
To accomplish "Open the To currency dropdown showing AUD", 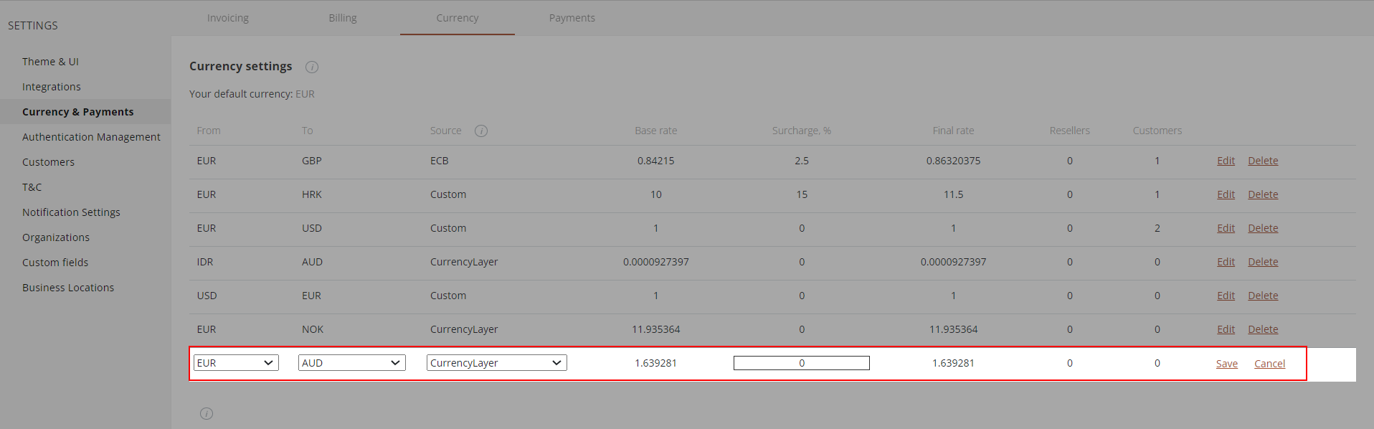I will pyautogui.click(x=352, y=363).
